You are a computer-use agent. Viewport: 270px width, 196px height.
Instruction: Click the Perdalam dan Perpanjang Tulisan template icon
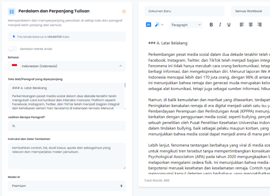coord(12,11)
